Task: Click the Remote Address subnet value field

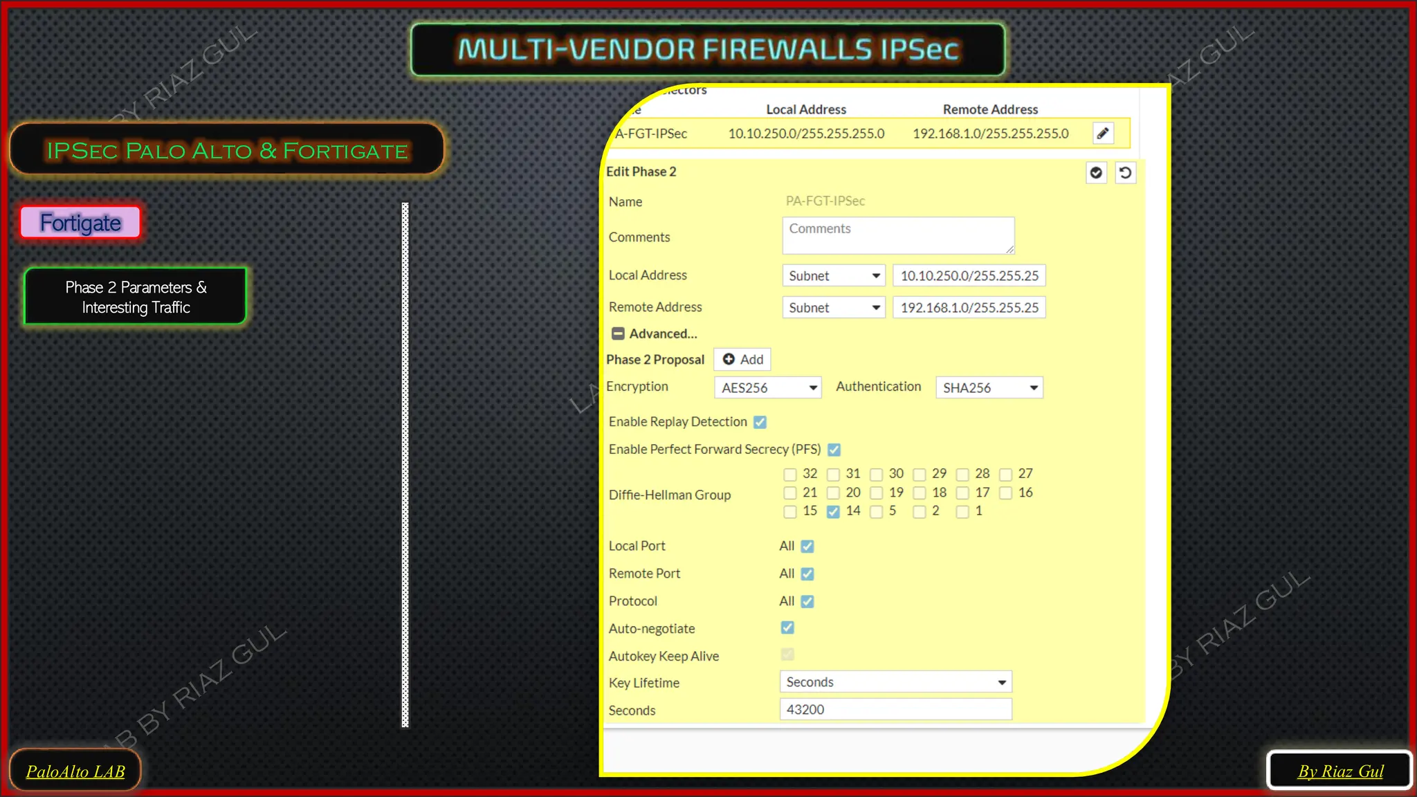Action: [x=969, y=307]
